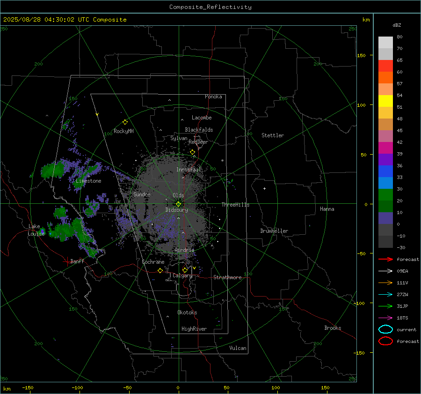Click the cyan current ellipse icon
This screenshot has height=394, width=421.
tap(385, 329)
